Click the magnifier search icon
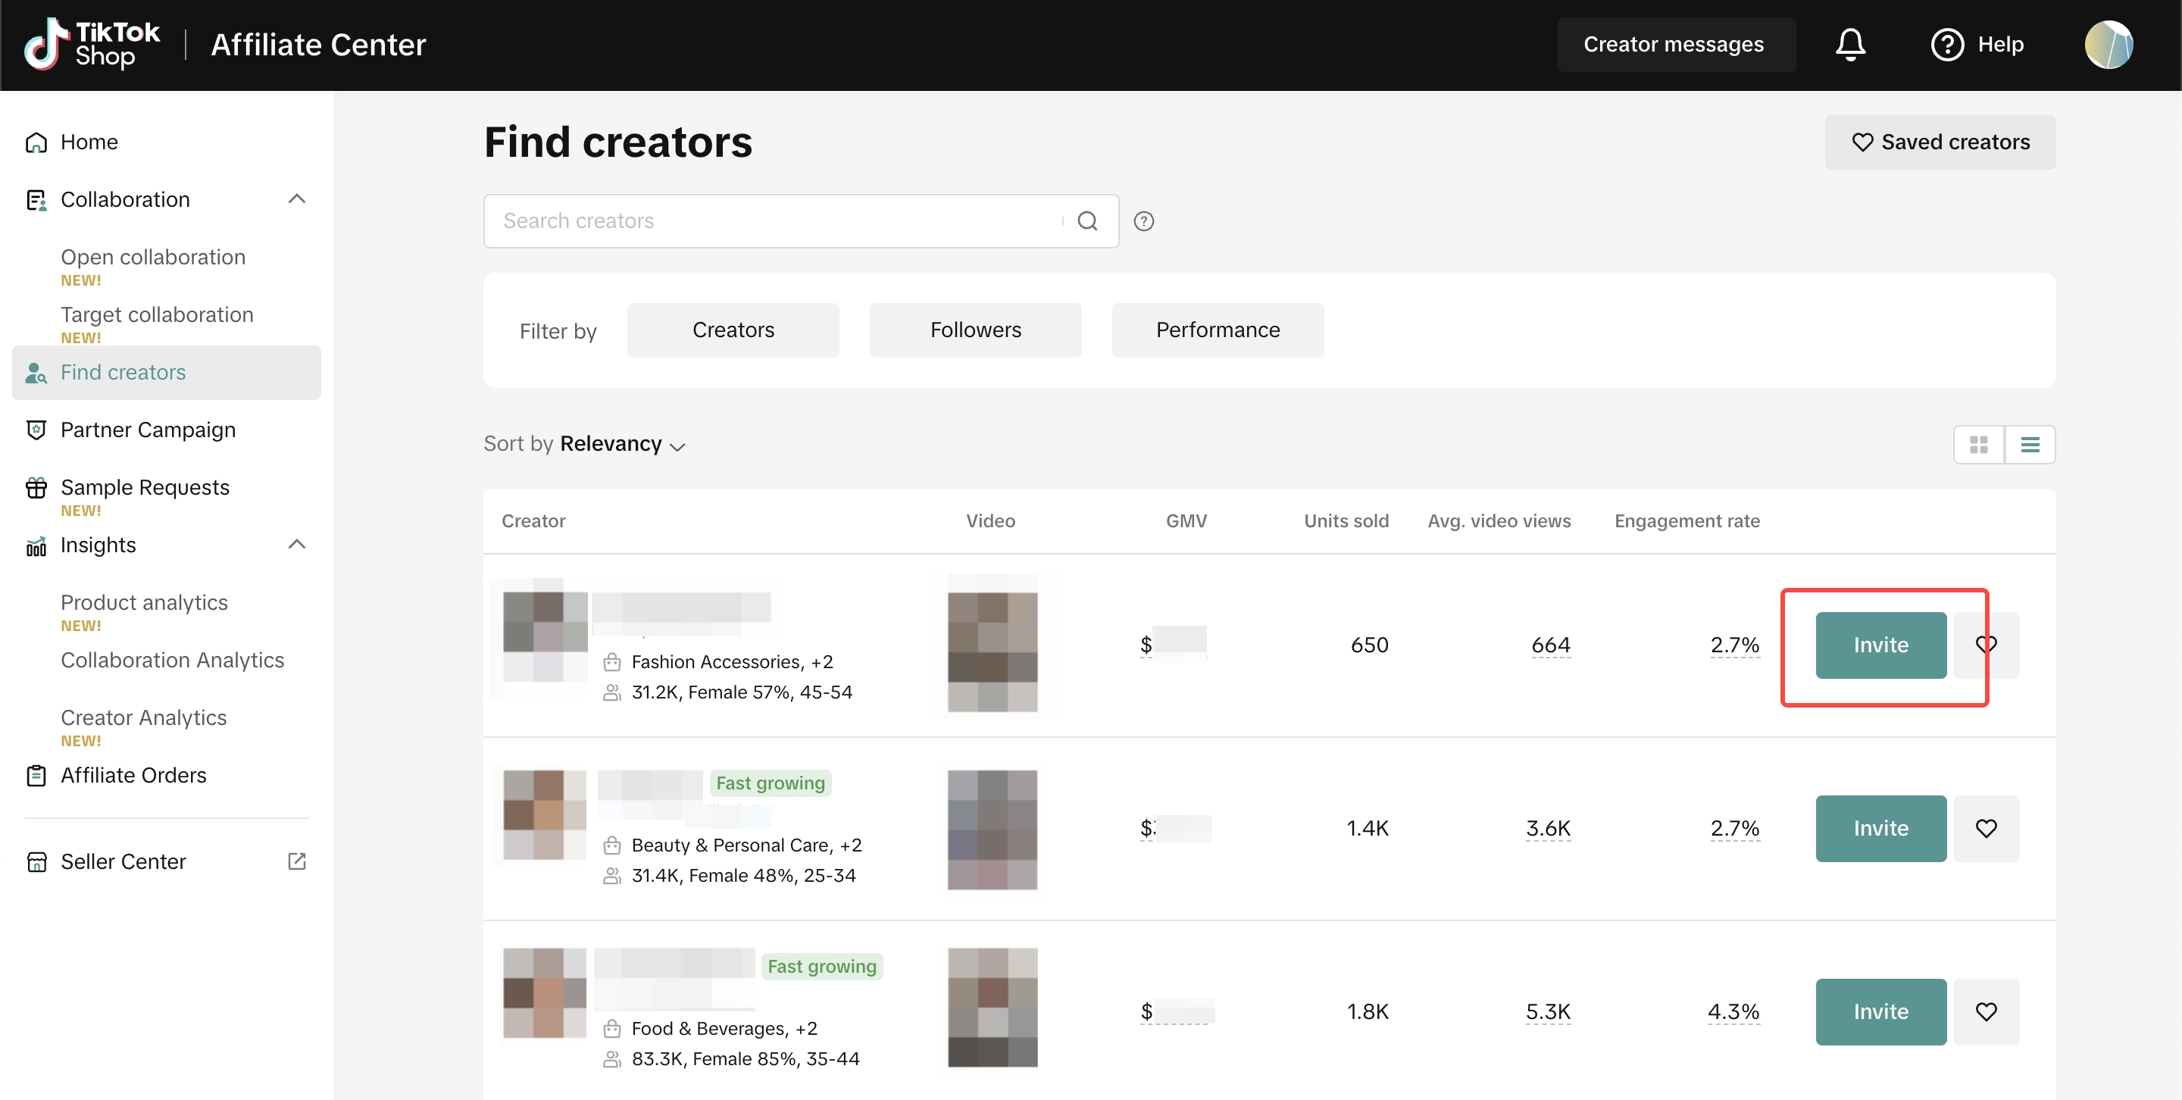 [1086, 221]
